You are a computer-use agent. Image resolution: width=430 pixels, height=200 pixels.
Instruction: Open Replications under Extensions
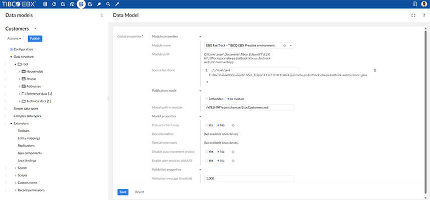point(26,146)
